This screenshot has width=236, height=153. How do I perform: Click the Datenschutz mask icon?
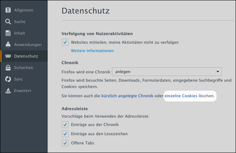click(x=8, y=56)
